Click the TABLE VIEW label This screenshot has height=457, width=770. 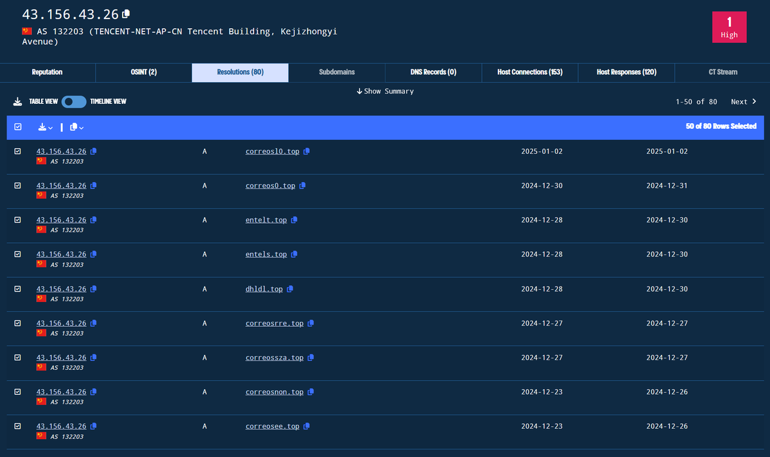point(44,101)
